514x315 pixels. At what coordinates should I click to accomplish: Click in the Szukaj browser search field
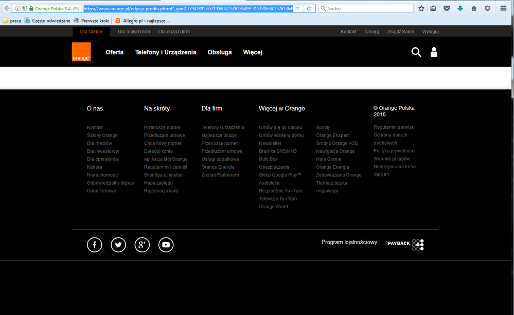click(368, 9)
